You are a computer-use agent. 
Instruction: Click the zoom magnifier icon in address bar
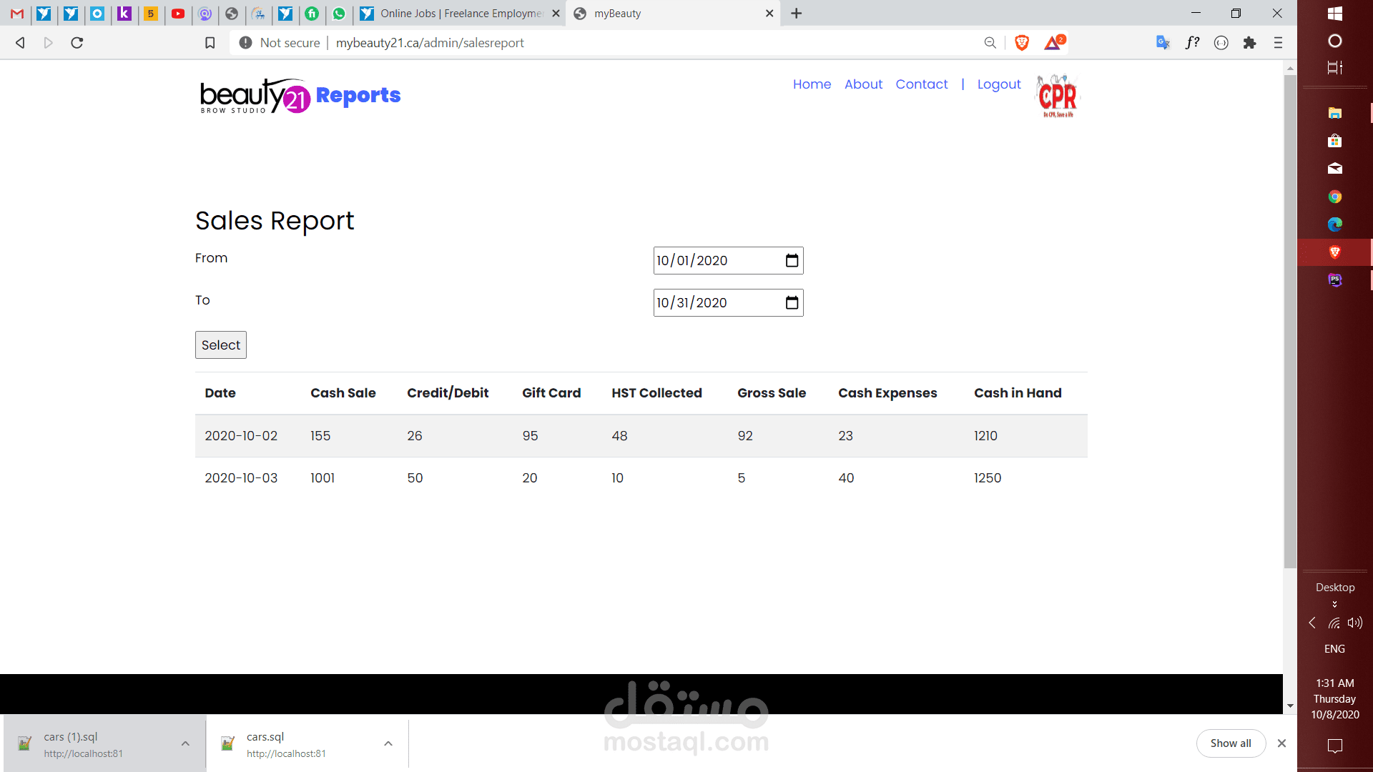(x=990, y=43)
